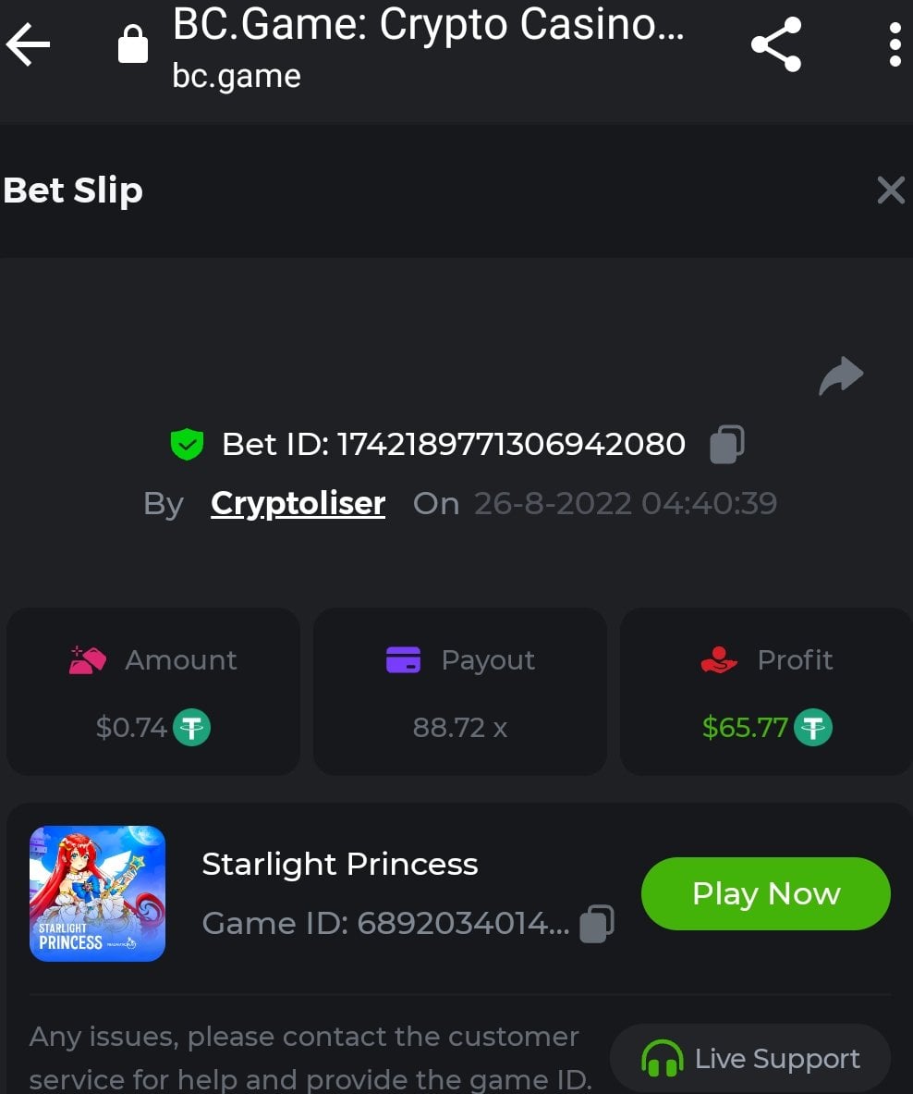Close the Bet Slip panel
Viewport: 913px width, 1094px height.
click(x=891, y=191)
